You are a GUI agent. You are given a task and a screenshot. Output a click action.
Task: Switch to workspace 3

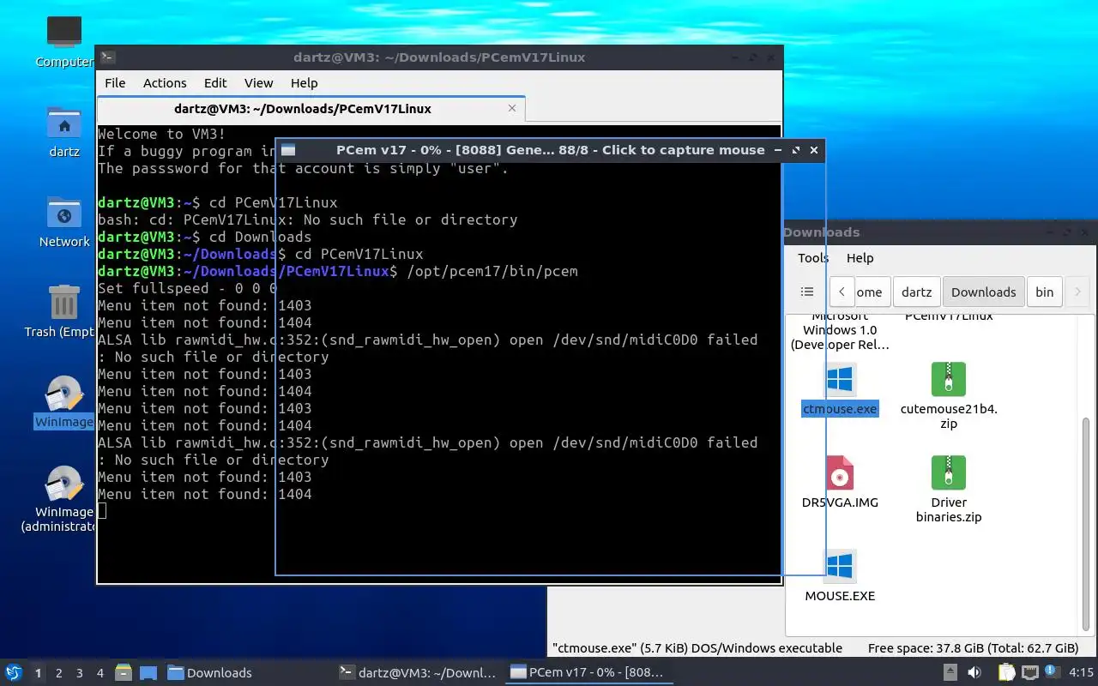click(x=80, y=673)
